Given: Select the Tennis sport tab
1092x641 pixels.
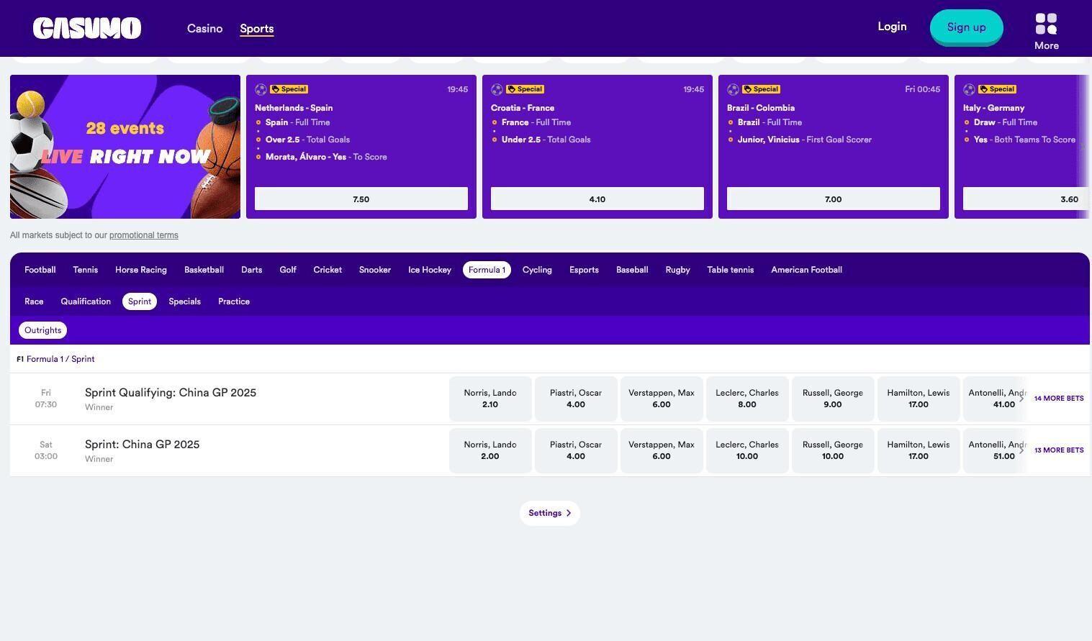Looking at the screenshot, I should pyautogui.click(x=85, y=270).
